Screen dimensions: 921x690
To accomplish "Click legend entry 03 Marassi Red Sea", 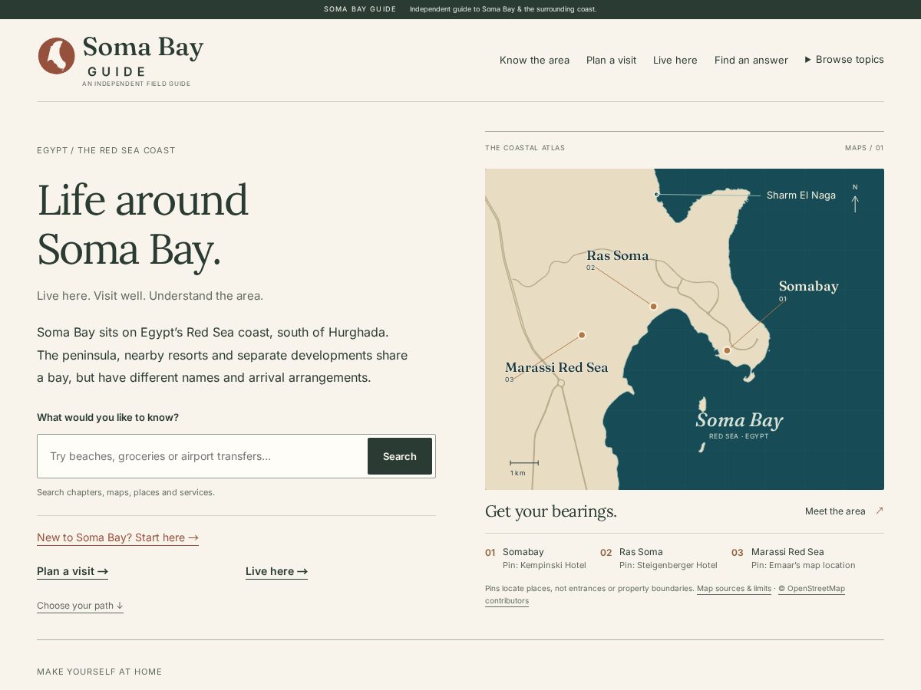I will tap(793, 558).
